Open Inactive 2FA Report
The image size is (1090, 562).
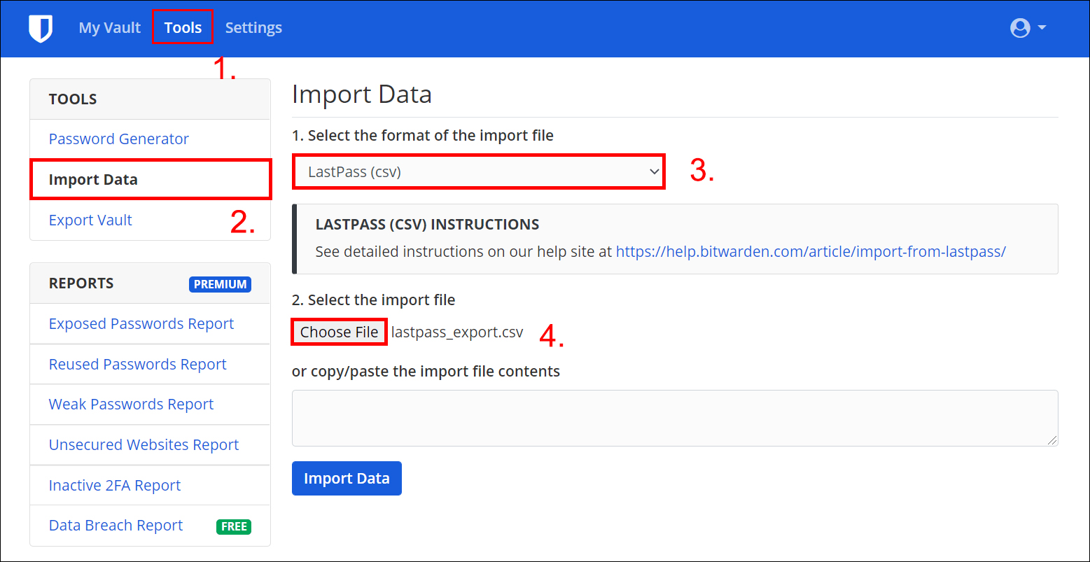(x=115, y=485)
